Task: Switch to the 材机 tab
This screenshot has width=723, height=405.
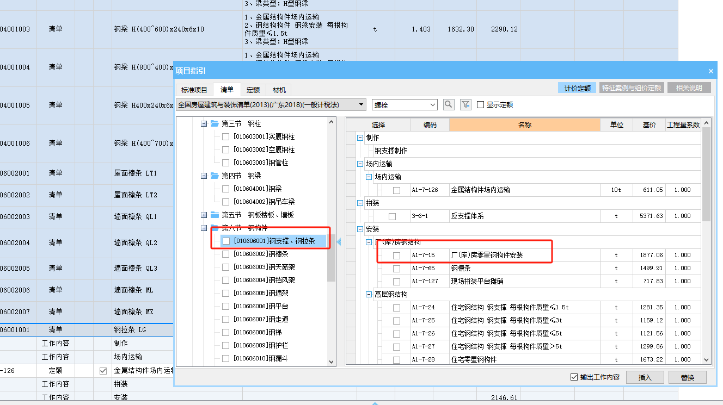Action: point(279,90)
